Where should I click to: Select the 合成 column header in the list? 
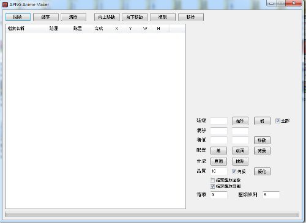tap(103, 29)
